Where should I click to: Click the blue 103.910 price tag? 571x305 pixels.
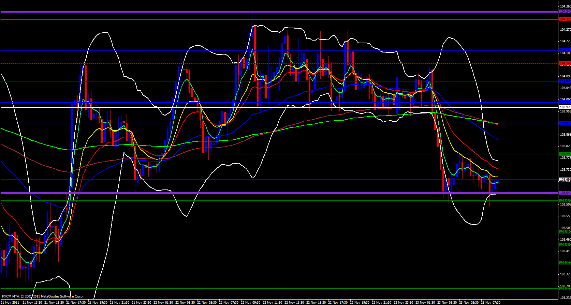pyautogui.click(x=565, y=123)
